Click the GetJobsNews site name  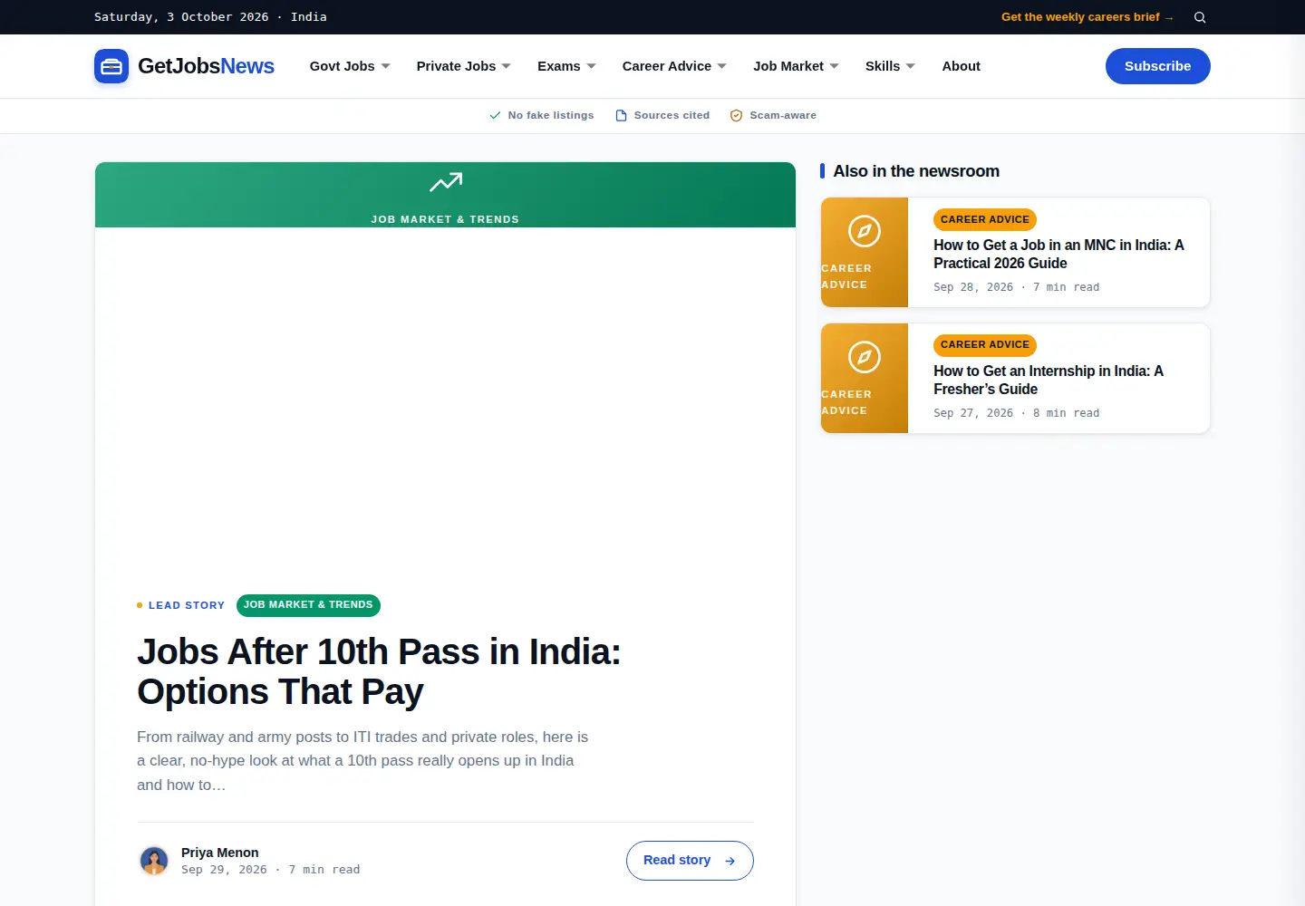[206, 66]
